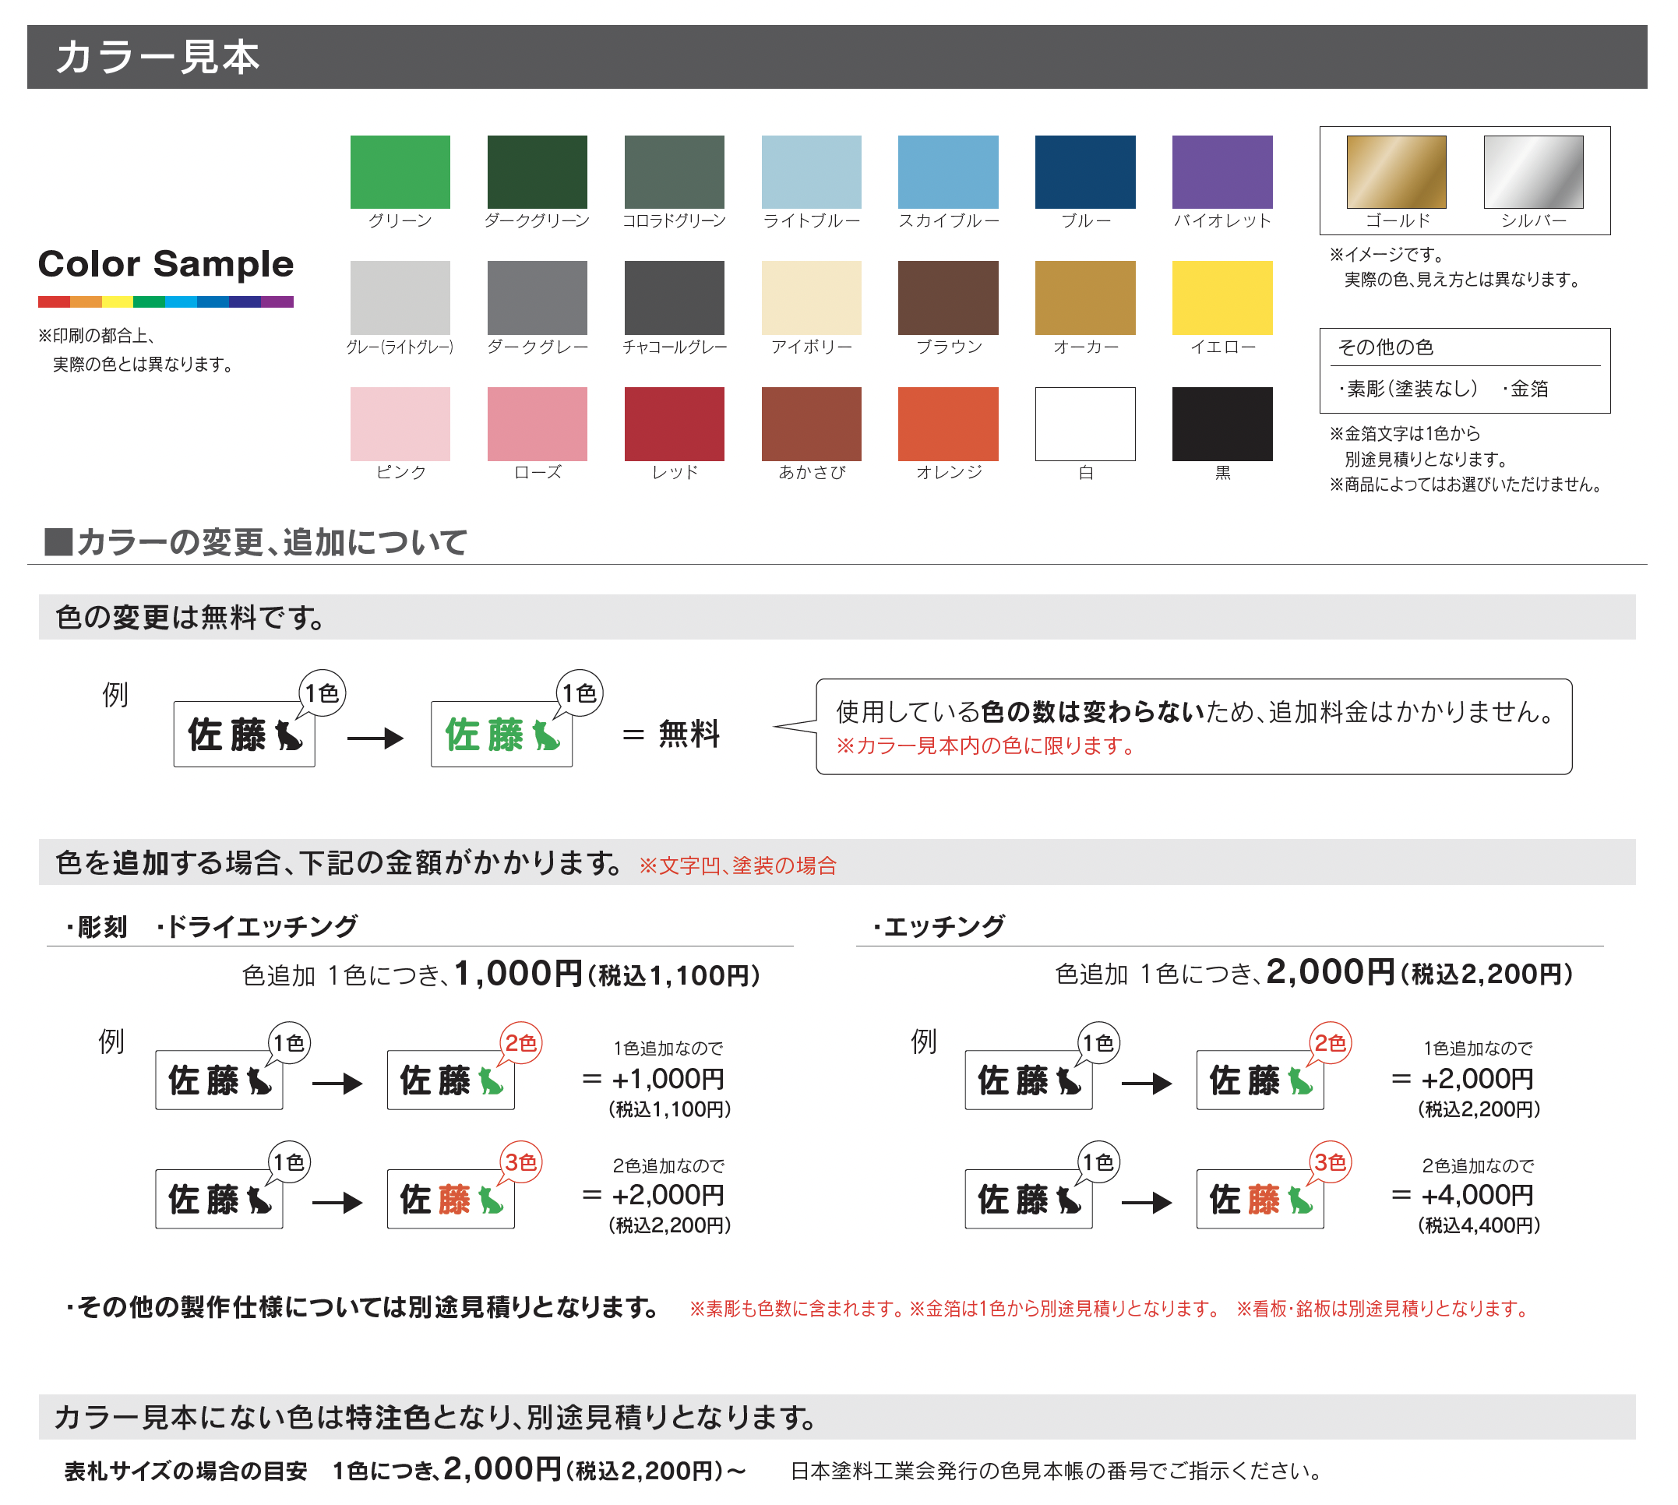Click the グリーン green color swatch
This screenshot has height=1505, width=1678.
(x=400, y=172)
